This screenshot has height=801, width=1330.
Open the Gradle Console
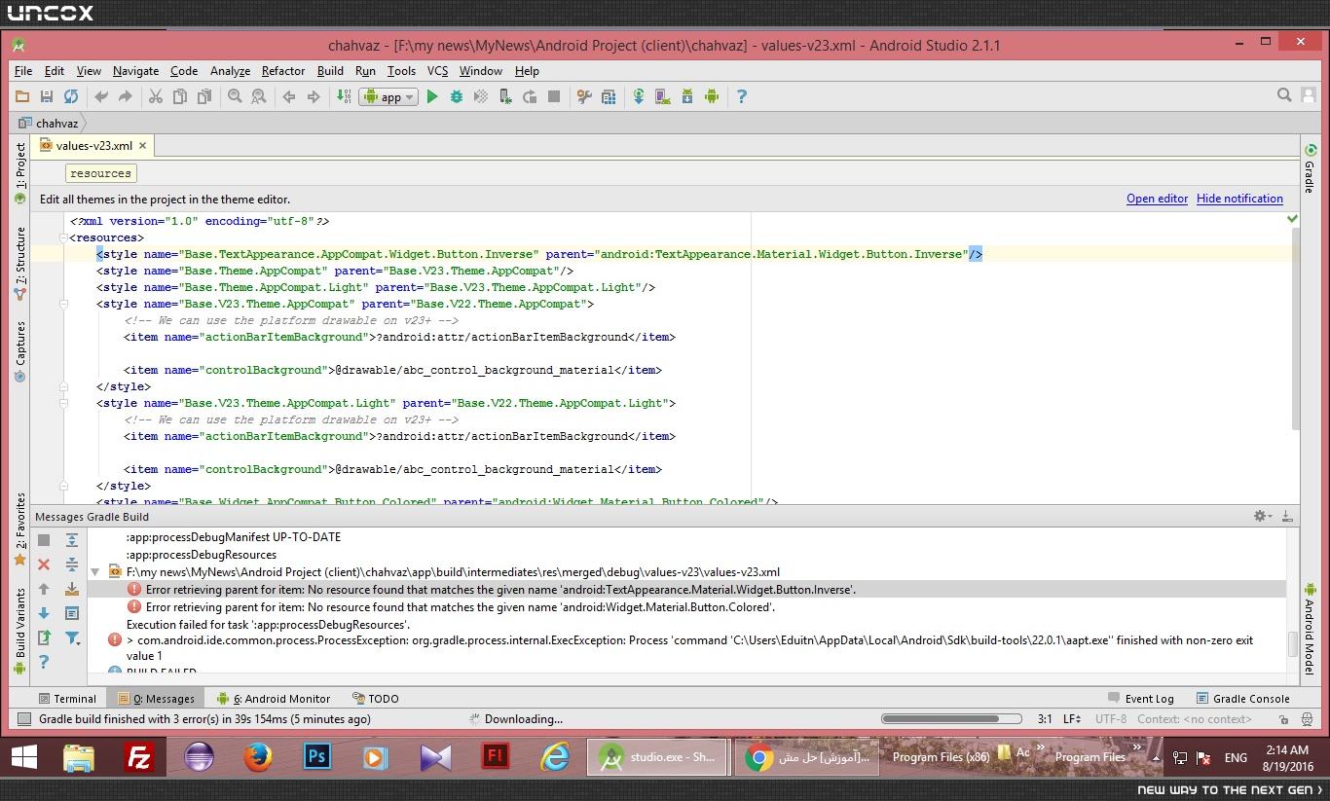coord(1242,699)
